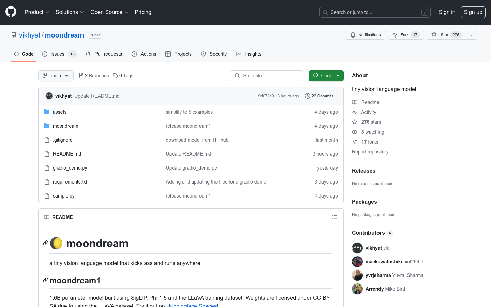The image size is (491, 307).
Task: Click maekawatoshiki avatar thumbnail
Action: point(357,262)
